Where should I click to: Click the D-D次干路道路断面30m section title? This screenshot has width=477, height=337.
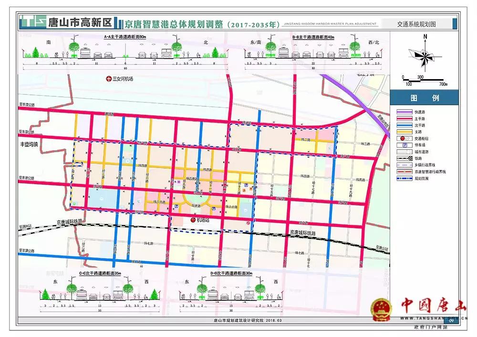pyautogui.click(x=231, y=274)
